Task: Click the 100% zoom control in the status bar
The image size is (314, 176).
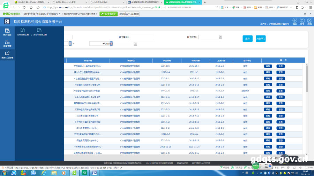Action: coord(309,168)
